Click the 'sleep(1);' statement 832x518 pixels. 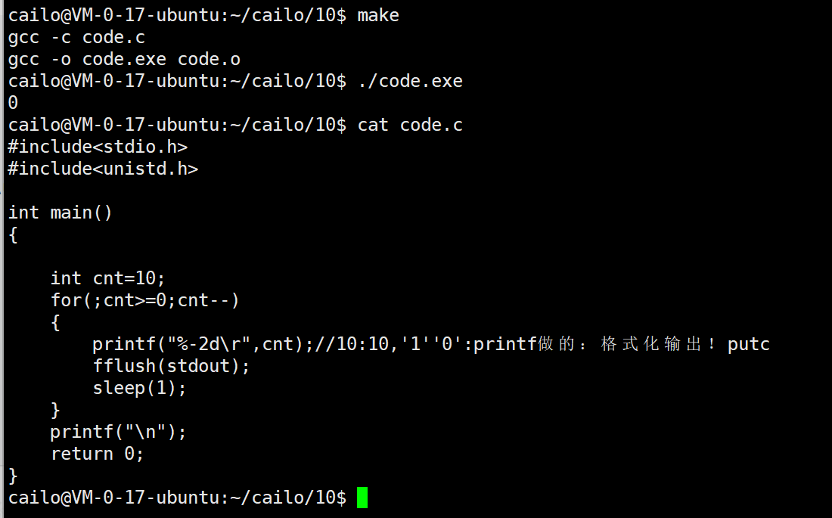coord(140,388)
